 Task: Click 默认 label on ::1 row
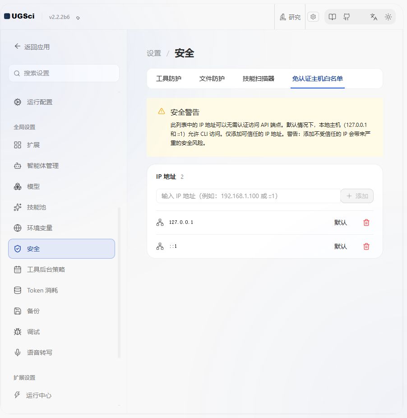tap(340, 246)
